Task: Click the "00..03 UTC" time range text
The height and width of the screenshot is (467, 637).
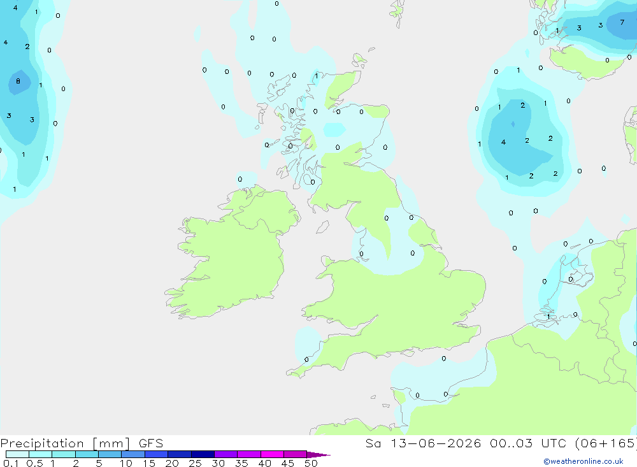Action: coord(528,443)
